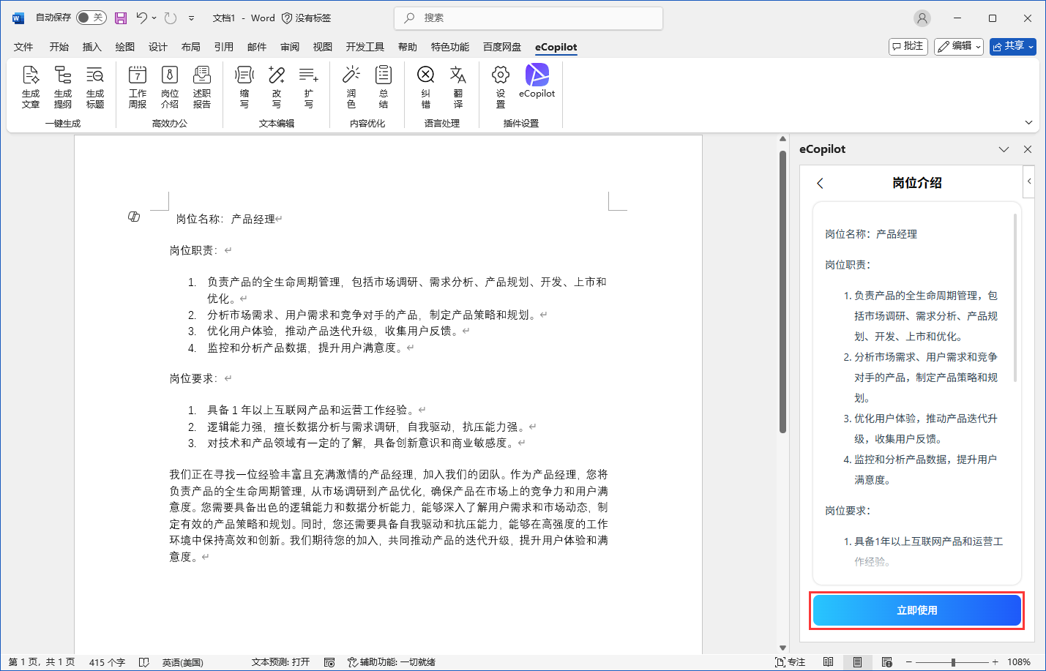The image size is (1046, 671).
Task: Open the 工作周报 weekly report tool
Action: tap(138, 86)
